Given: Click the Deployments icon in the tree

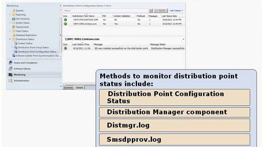Looking at the screenshot, I should (14, 27).
